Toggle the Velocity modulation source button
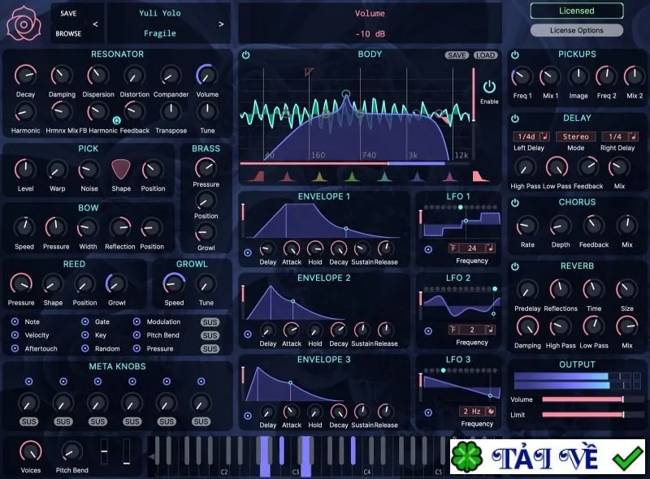 point(15,334)
